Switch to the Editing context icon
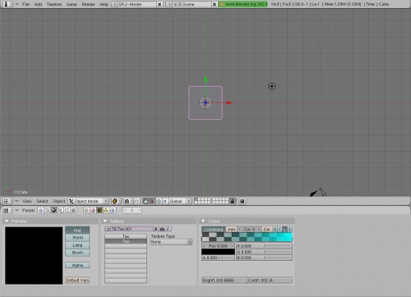 67,210
